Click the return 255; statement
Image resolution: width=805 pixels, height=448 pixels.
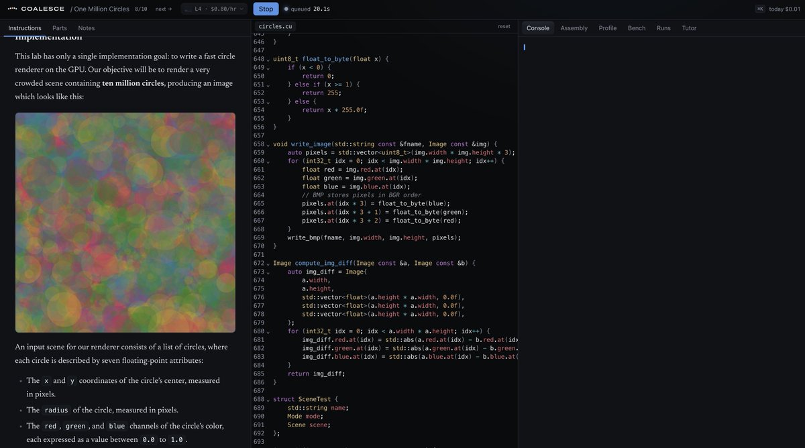point(322,93)
